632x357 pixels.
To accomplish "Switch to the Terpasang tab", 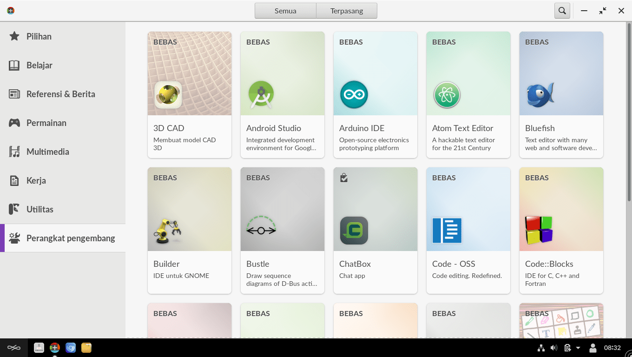I will pyautogui.click(x=347, y=11).
